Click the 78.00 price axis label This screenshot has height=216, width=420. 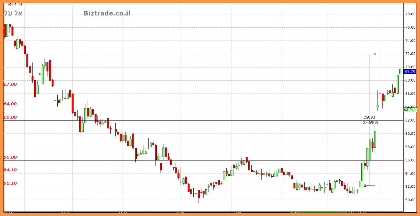coord(410,14)
